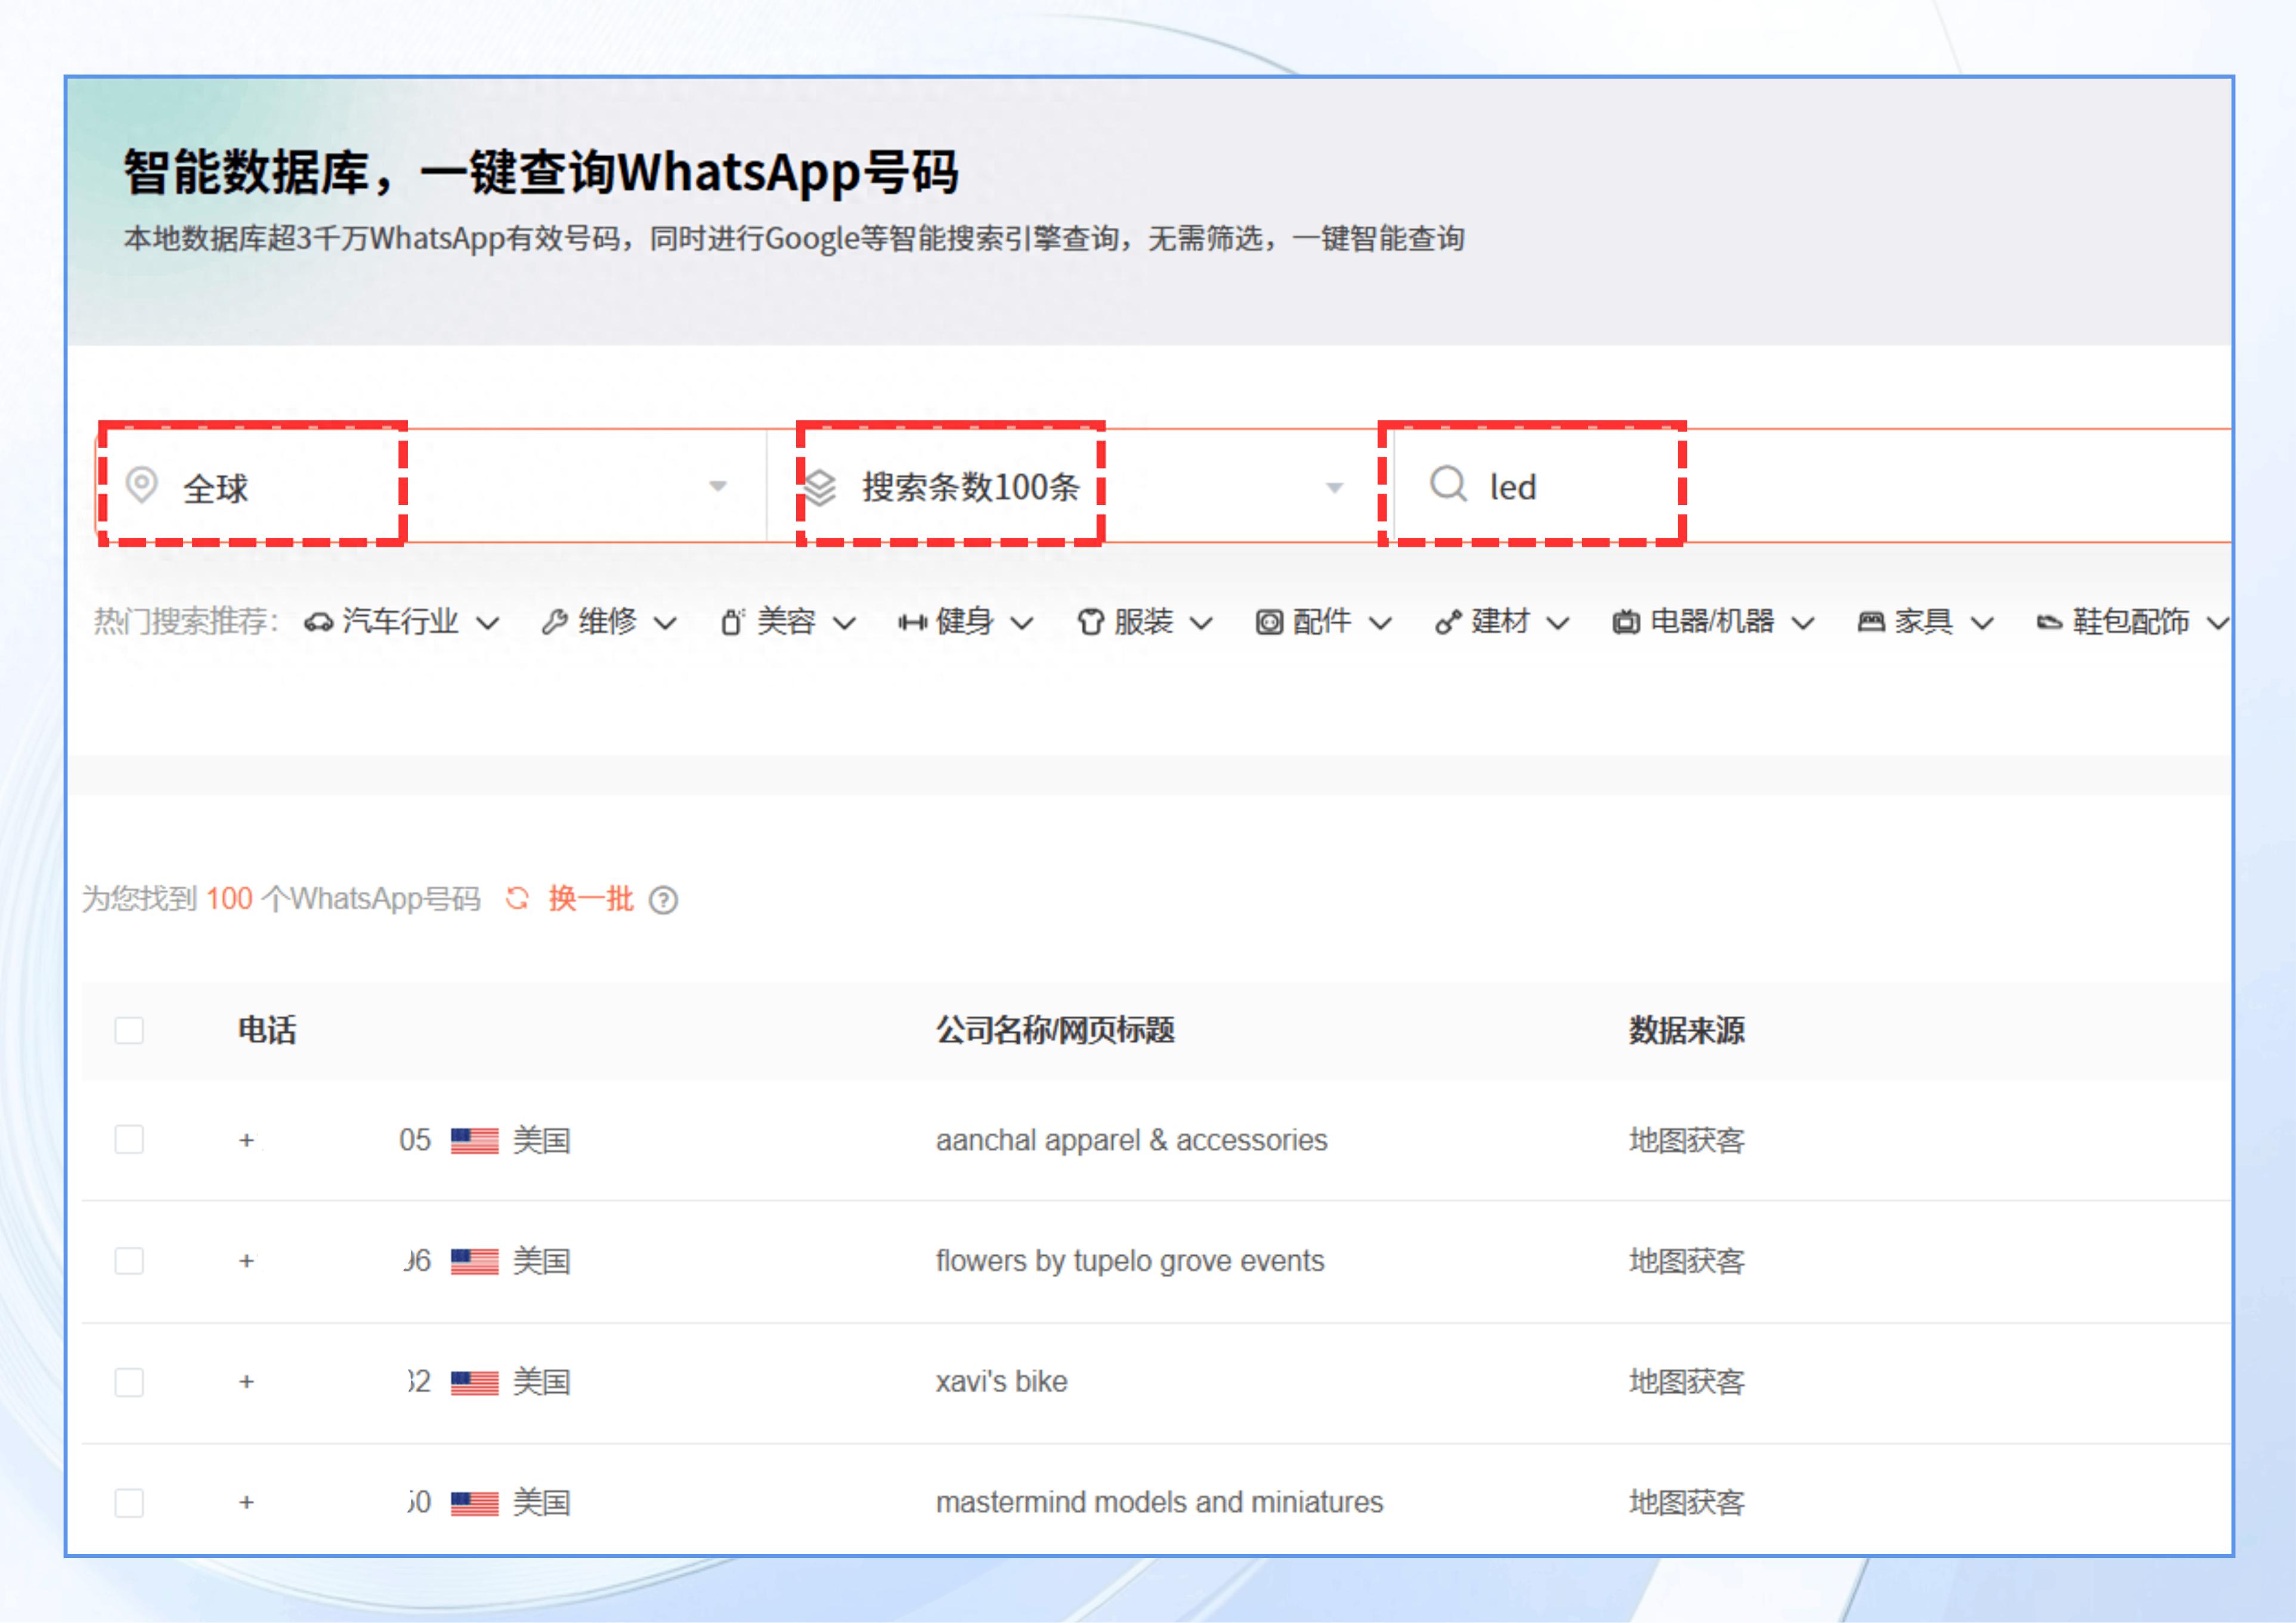Open the 美容 category menu
This screenshot has width=2296, height=1623.
(x=786, y=622)
